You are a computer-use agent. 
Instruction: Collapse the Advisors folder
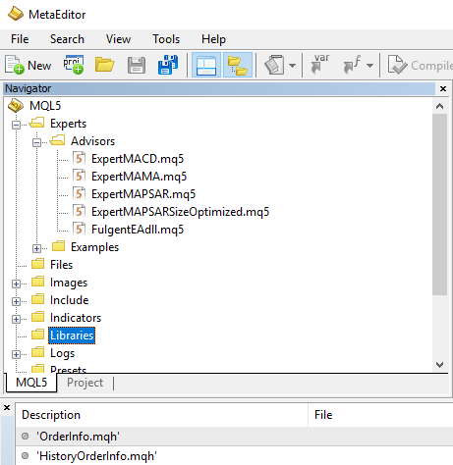[36, 142]
